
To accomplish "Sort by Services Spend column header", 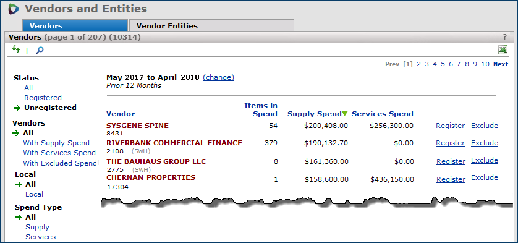I will [383, 114].
